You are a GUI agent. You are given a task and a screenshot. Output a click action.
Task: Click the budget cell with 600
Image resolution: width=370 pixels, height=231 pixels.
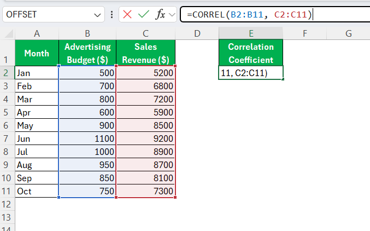click(x=87, y=112)
